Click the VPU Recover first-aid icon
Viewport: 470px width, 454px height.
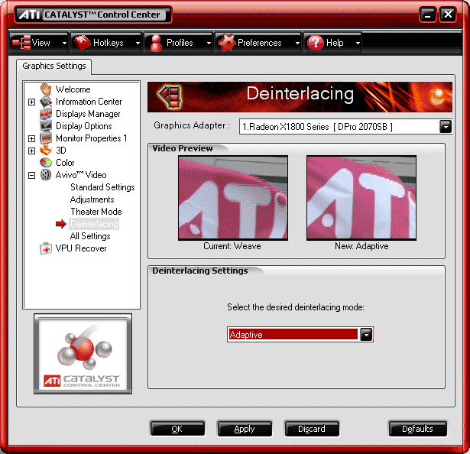point(46,248)
